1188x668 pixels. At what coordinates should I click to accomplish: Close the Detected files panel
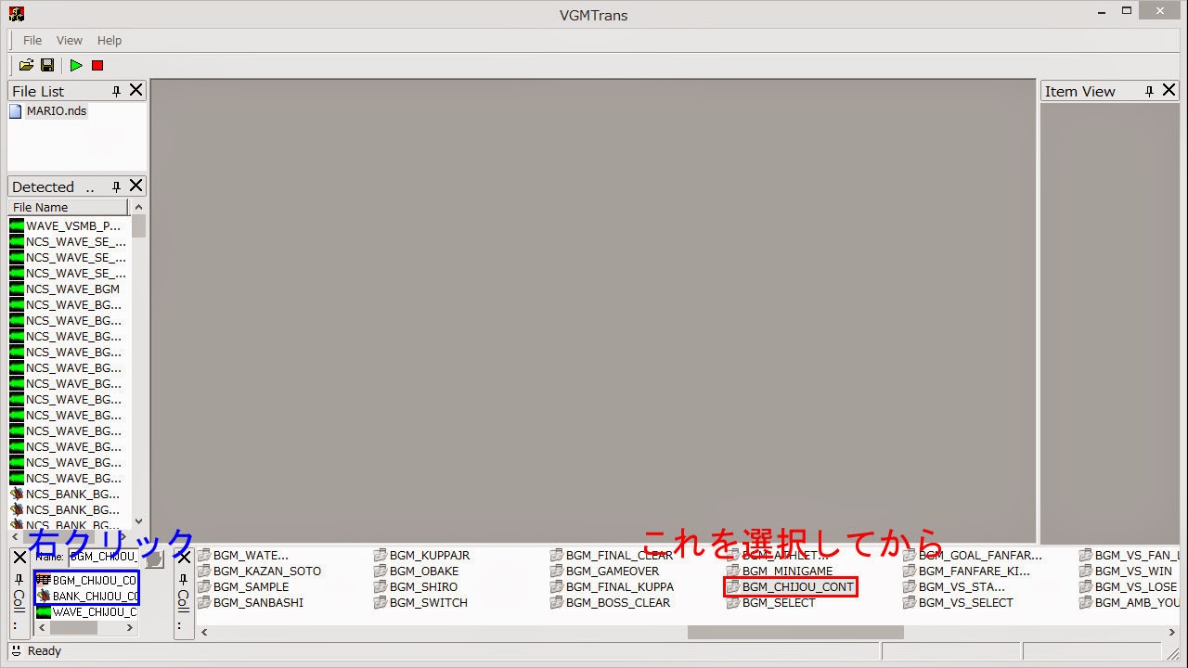click(136, 186)
